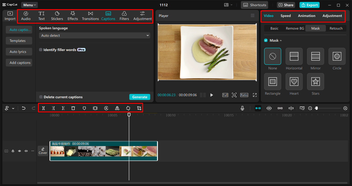This screenshot has width=352, height=186.
Task: Open the Shortcuts button
Action: pos(255,5)
